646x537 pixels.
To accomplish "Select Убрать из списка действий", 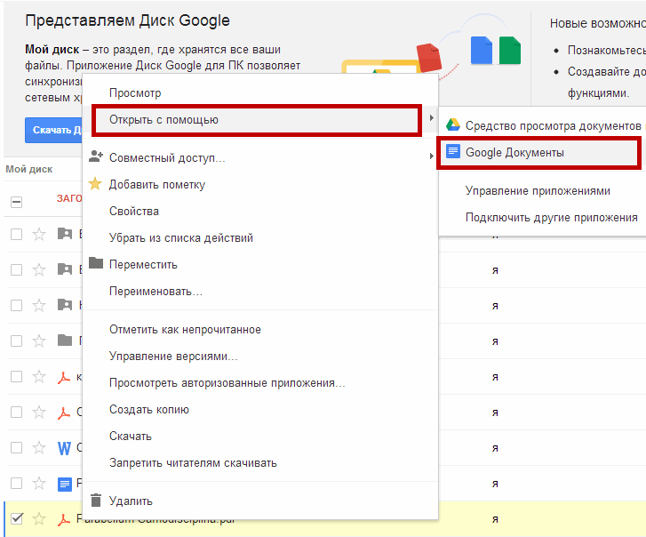I will point(260,237).
